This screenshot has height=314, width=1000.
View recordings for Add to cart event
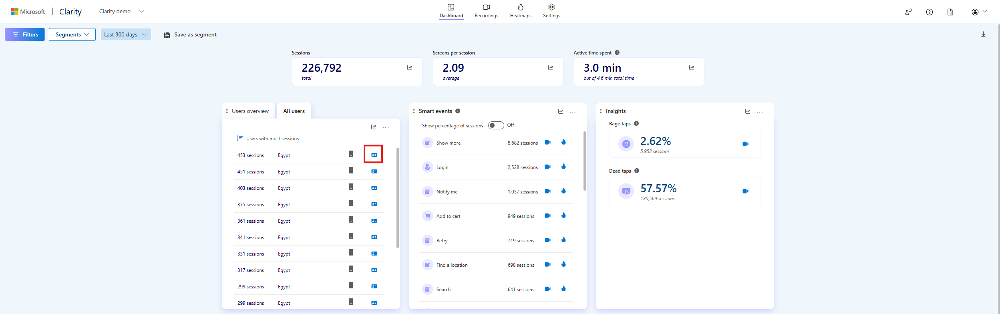coord(547,215)
